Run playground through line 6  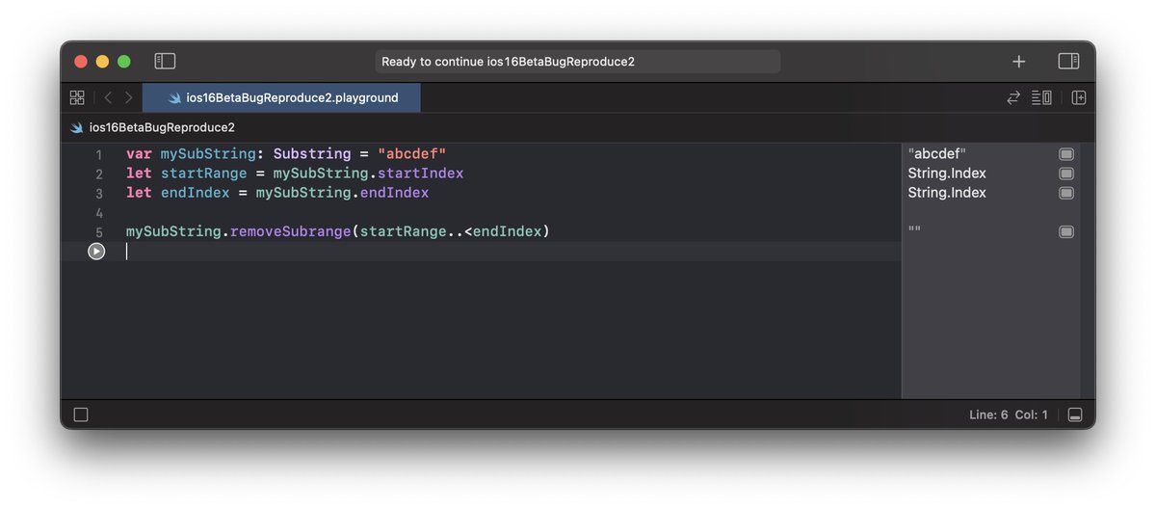coord(96,252)
